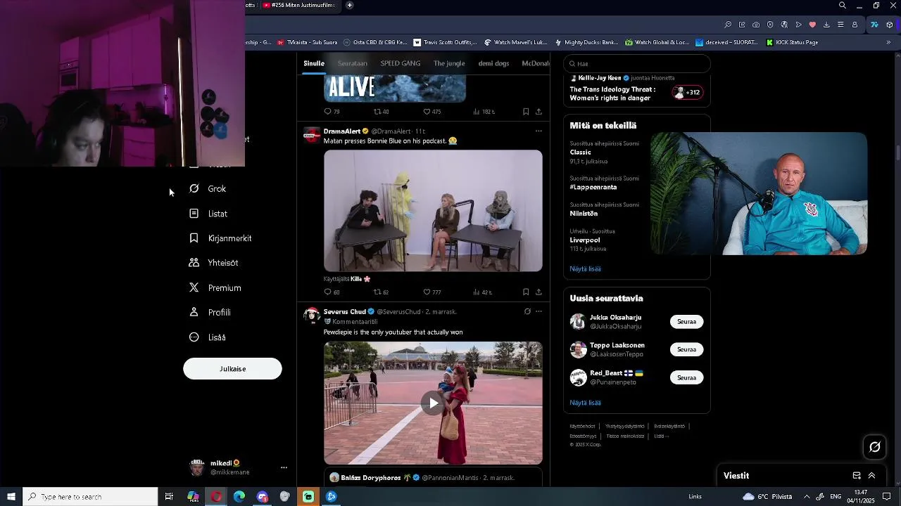This screenshot has width=901, height=506.
Task: Open Grok from the sidebar
Action: tap(208, 189)
